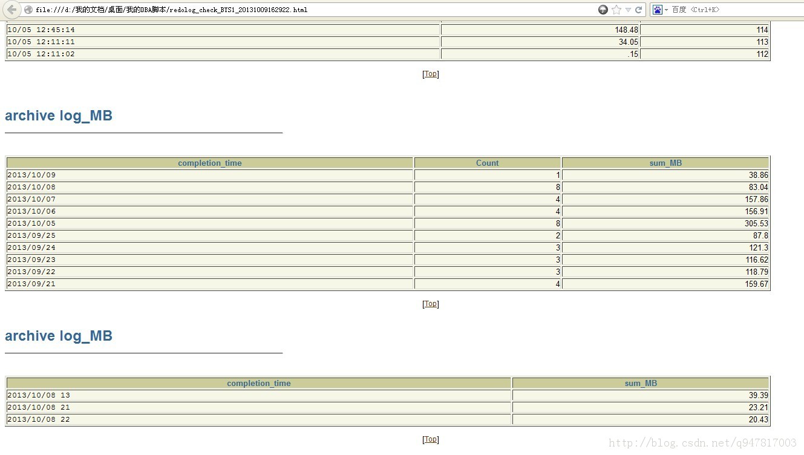Select the 2013/09/24 date cell
The width and height of the screenshot is (804, 455).
[210, 247]
